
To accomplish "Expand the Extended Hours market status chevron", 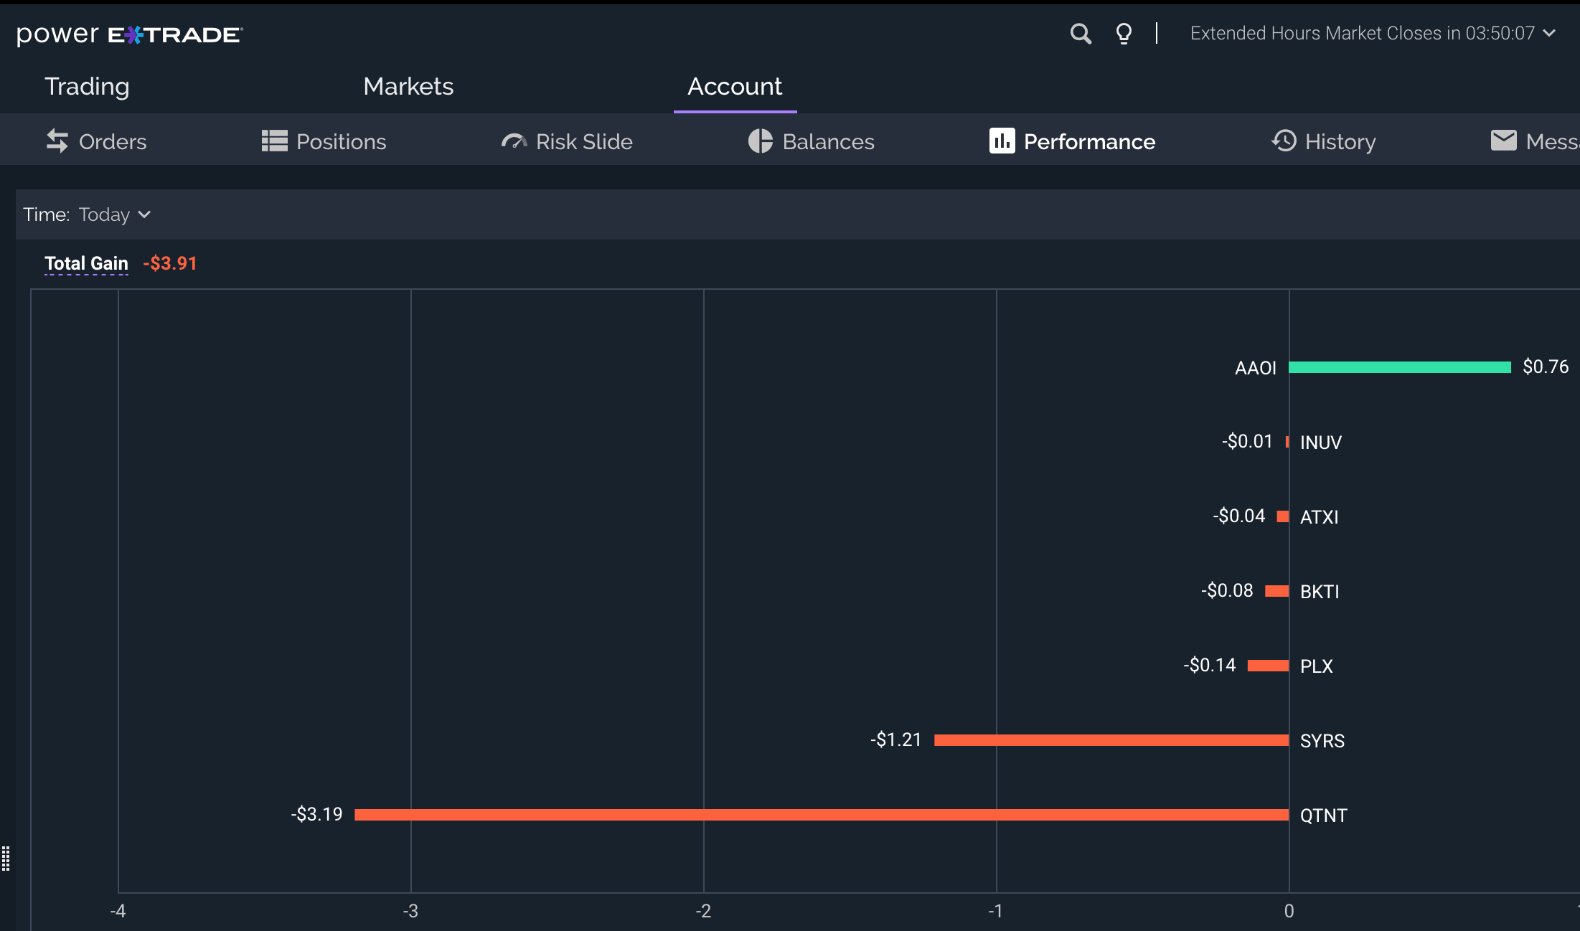I will (1549, 34).
